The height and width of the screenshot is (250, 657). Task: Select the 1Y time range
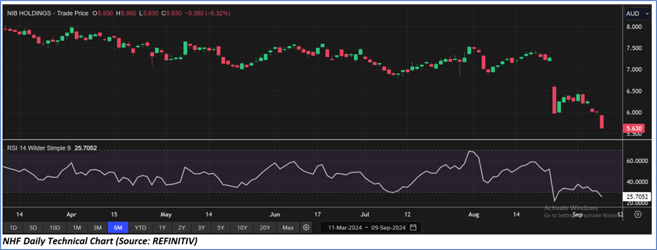tap(162, 227)
